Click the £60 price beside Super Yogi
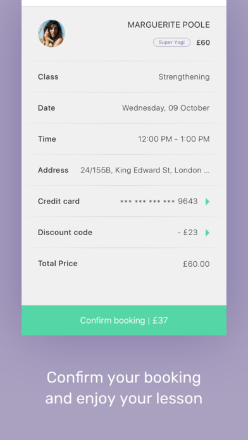248x440 pixels. coord(203,42)
